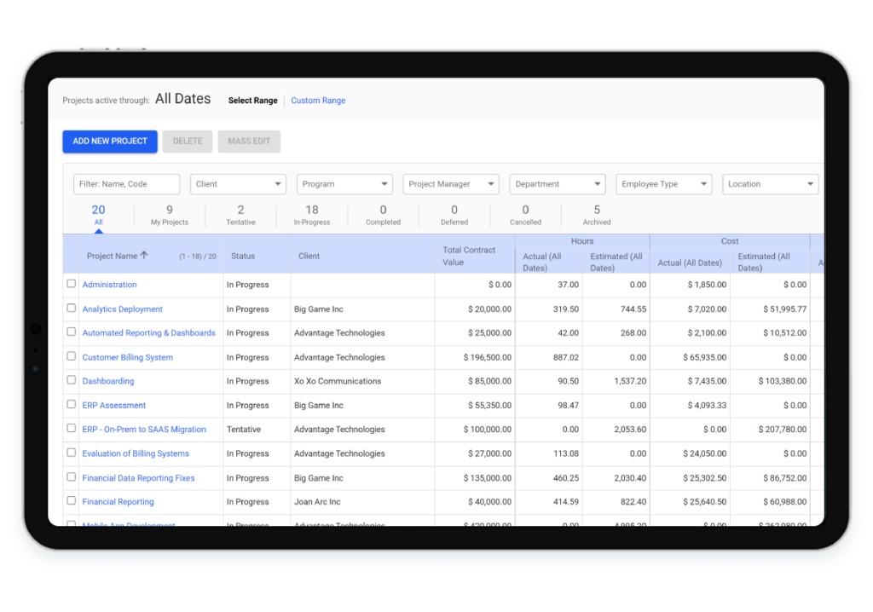Open the Program dropdown
The height and width of the screenshot is (612, 873).
pos(344,183)
